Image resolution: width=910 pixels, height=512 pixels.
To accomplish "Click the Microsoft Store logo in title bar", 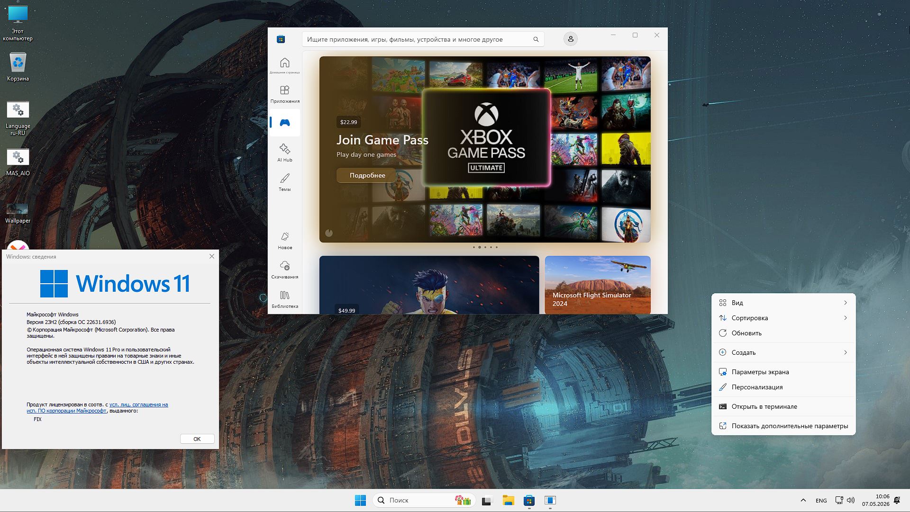I will tap(281, 39).
